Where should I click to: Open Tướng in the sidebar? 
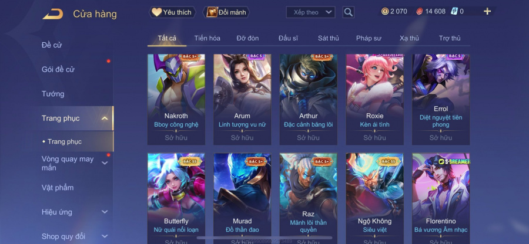tap(53, 94)
